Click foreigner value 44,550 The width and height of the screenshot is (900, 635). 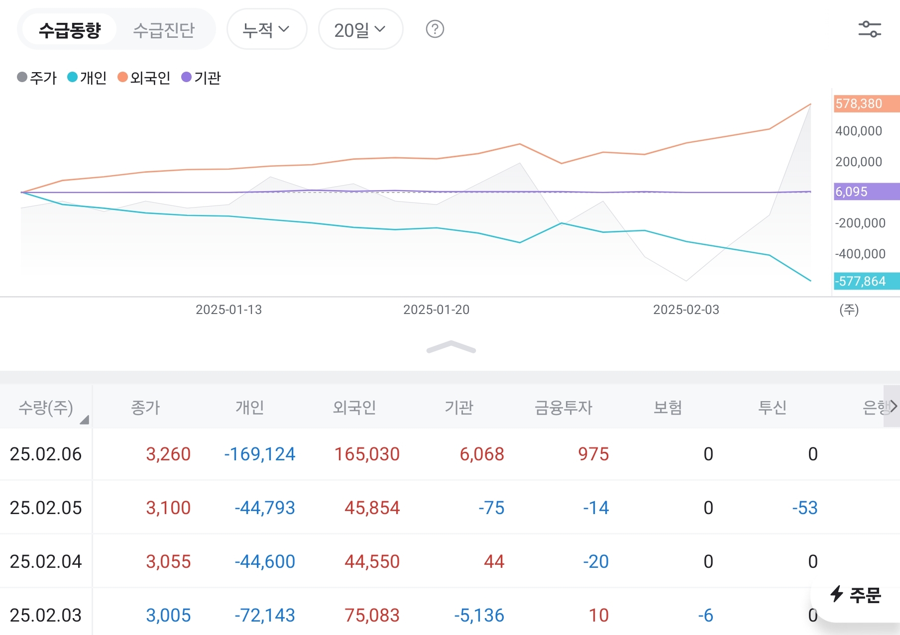click(x=372, y=561)
